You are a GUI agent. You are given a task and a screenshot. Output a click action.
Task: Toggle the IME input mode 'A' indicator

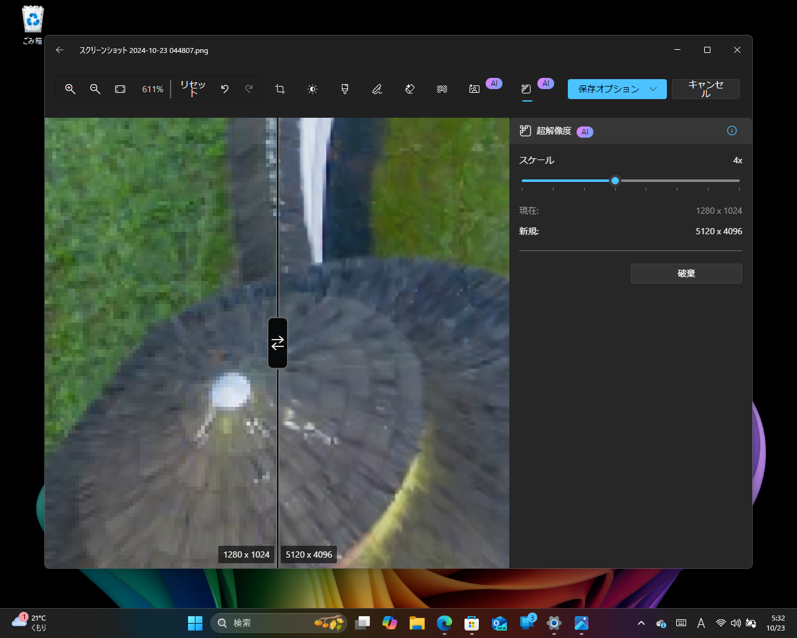point(700,623)
